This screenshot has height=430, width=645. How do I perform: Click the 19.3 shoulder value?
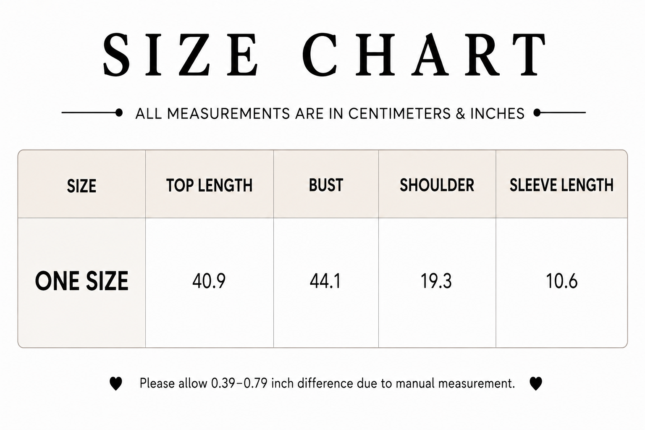click(x=436, y=281)
